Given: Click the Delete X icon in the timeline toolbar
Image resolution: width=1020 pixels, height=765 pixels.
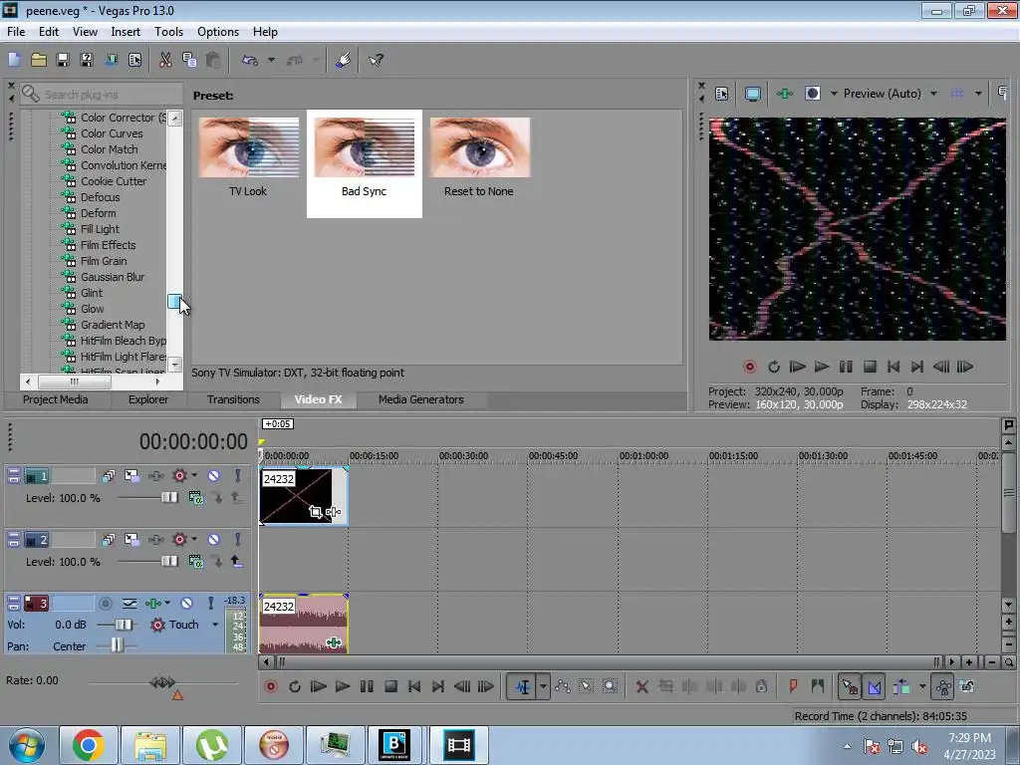Looking at the screenshot, I should pyautogui.click(x=642, y=686).
